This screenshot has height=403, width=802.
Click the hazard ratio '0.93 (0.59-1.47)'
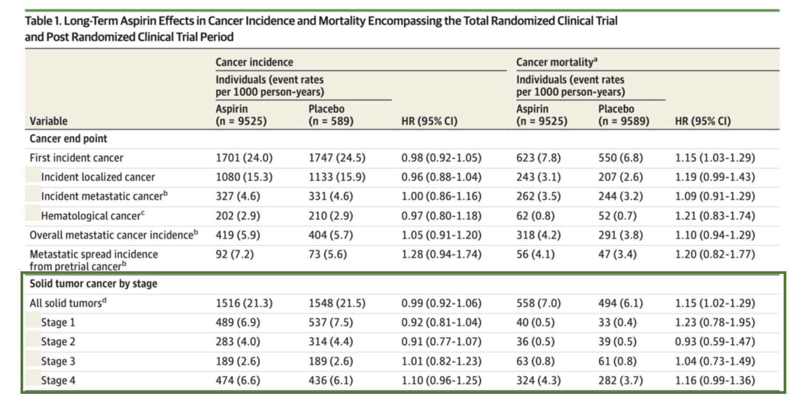(x=715, y=342)
